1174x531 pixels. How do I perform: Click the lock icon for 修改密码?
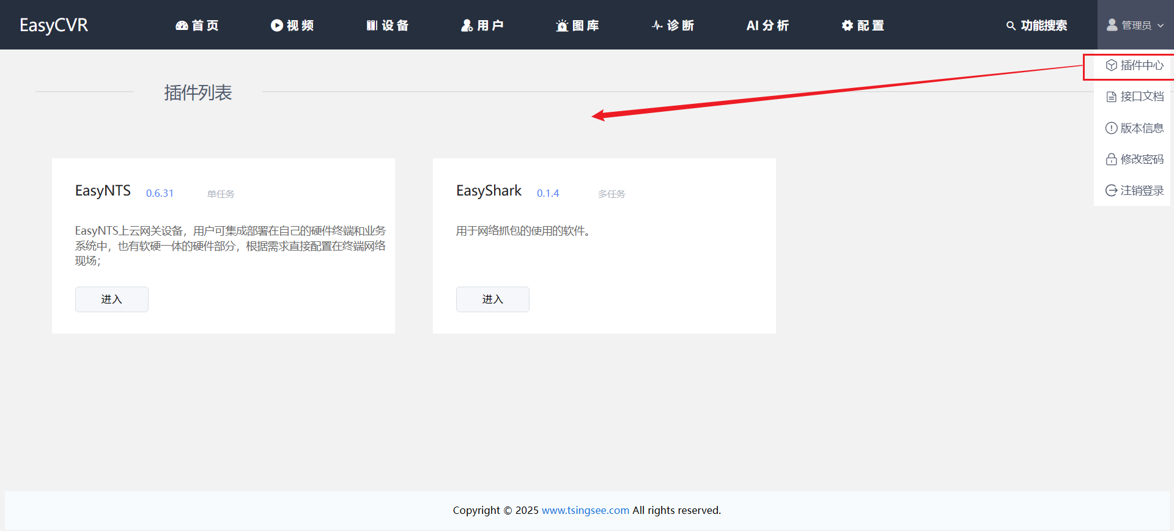[x=1112, y=159]
